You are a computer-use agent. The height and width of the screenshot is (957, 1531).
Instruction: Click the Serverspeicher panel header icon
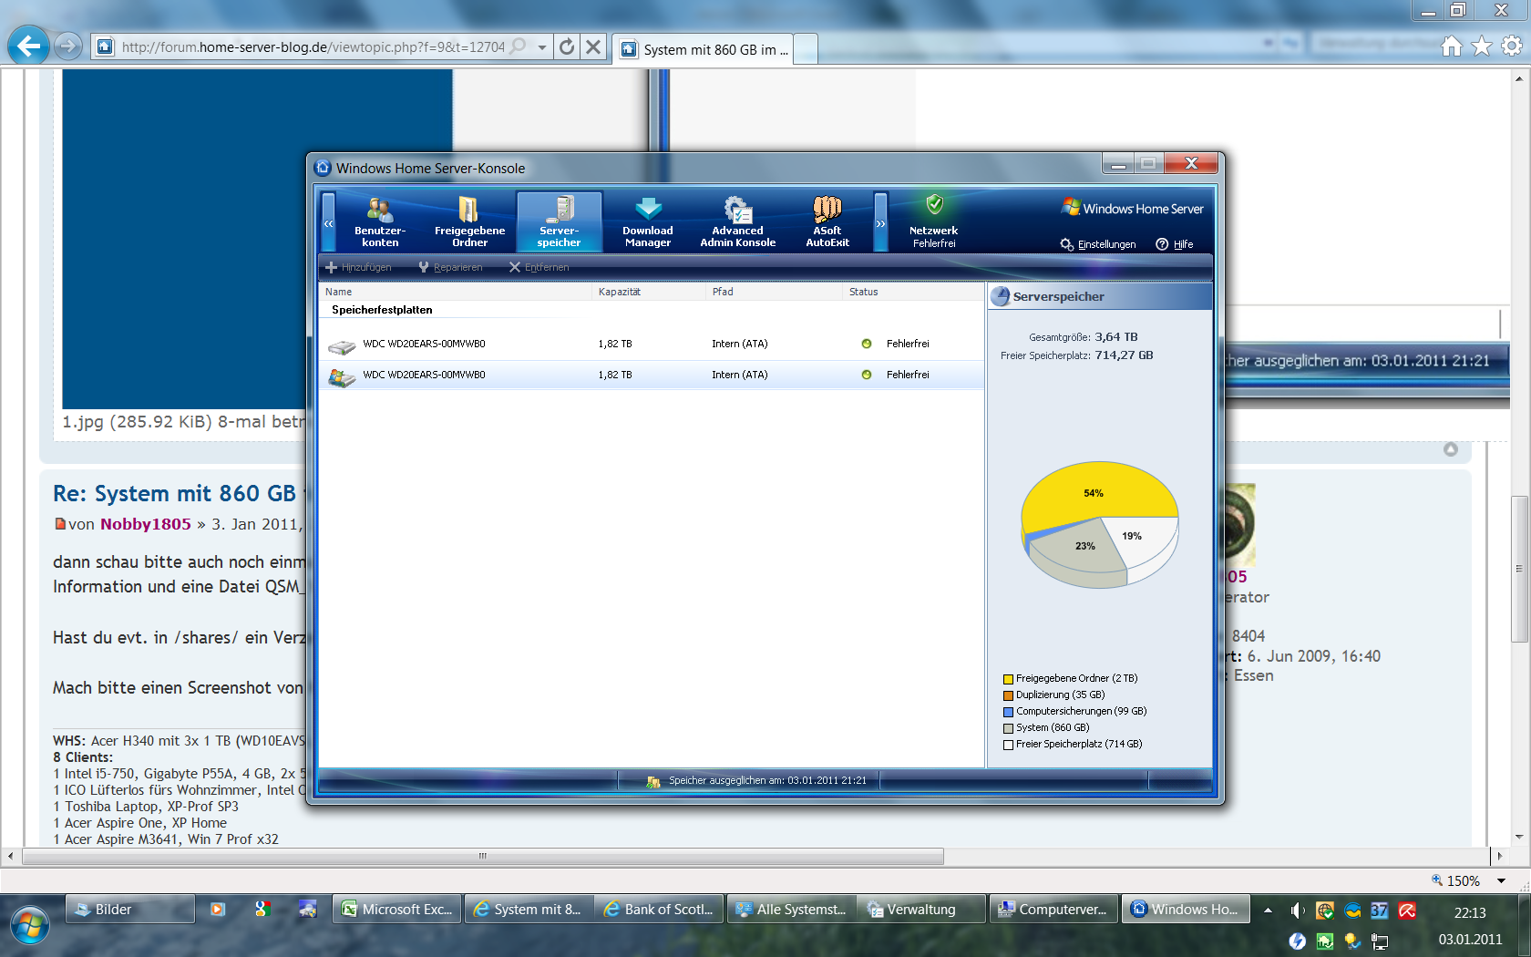pos(1001,296)
